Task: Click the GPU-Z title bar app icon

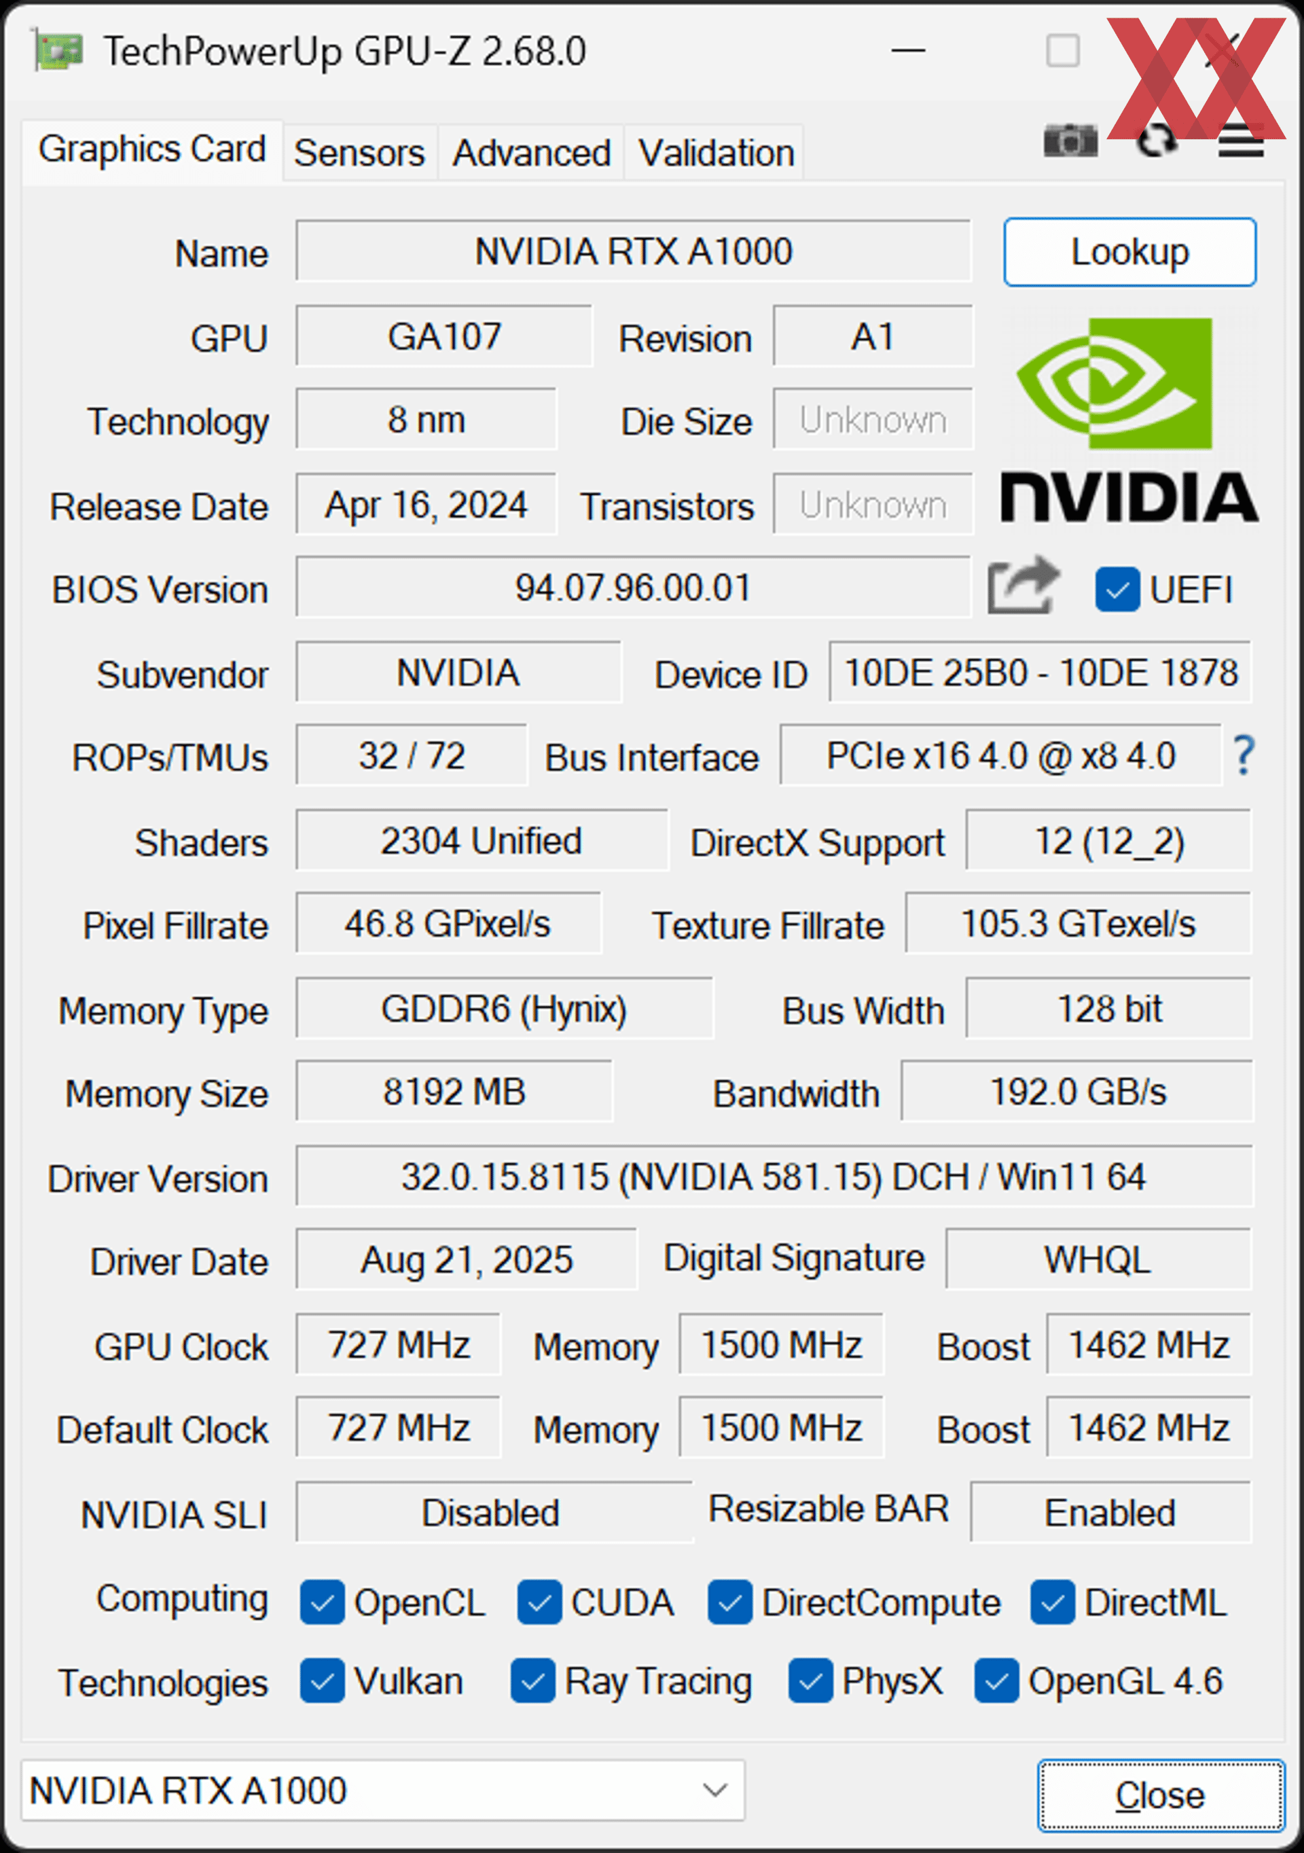Action: click(x=58, y=52)
